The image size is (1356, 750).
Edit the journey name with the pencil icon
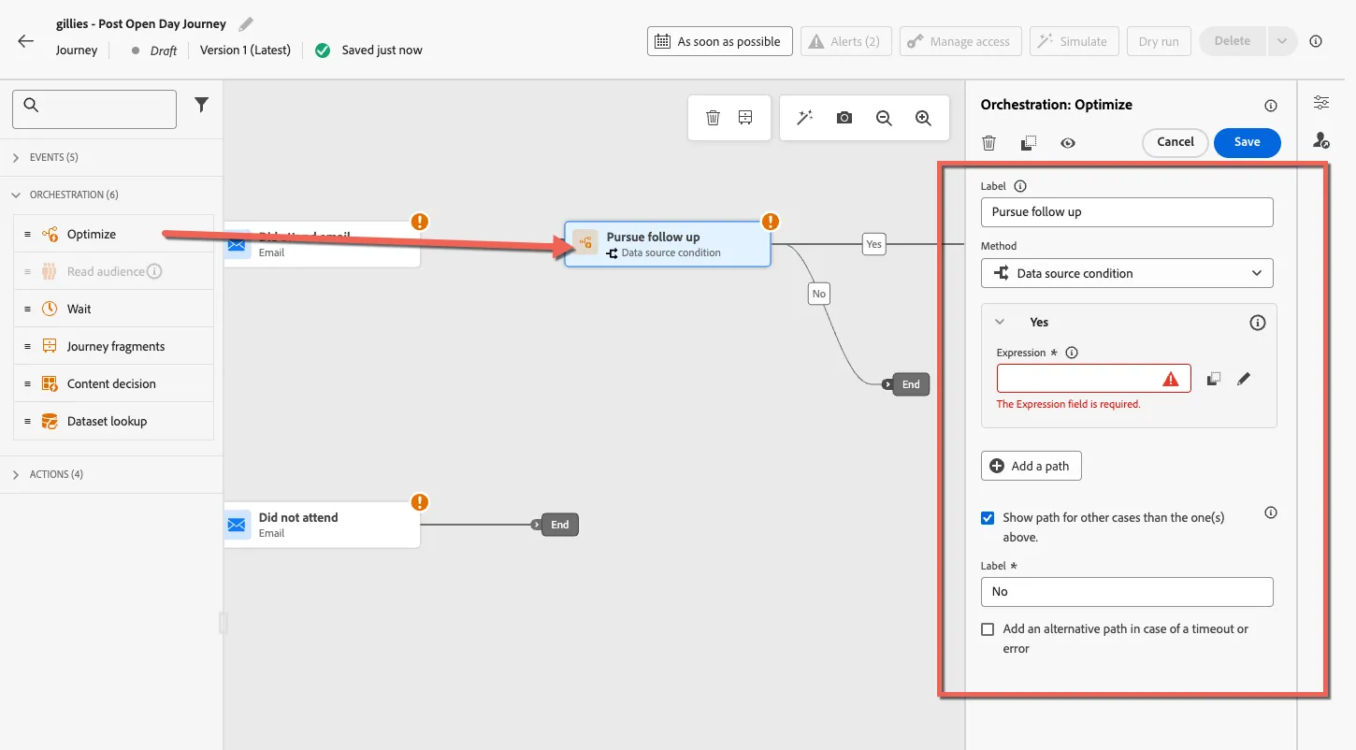click(246, 24)
